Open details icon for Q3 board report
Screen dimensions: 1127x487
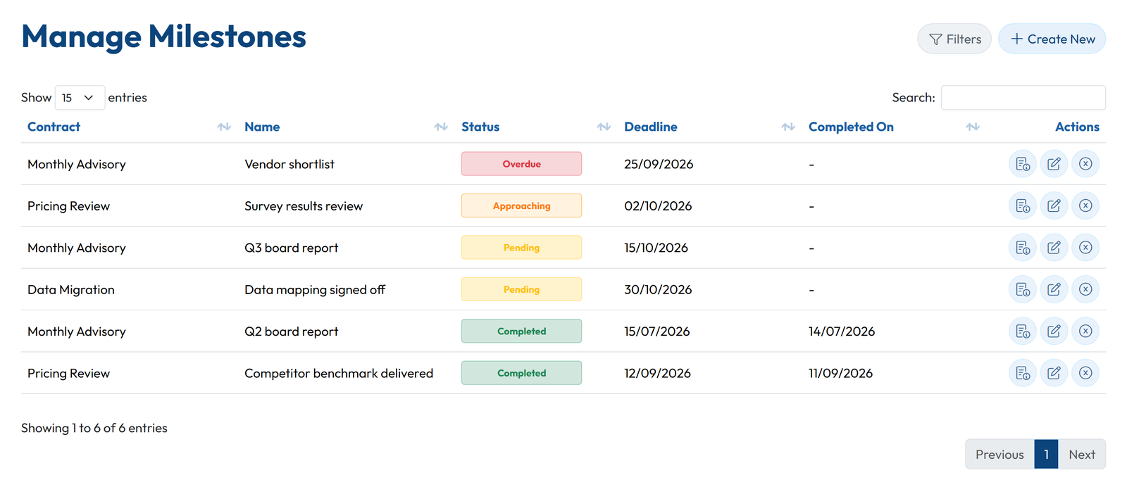coord(1023,248)
